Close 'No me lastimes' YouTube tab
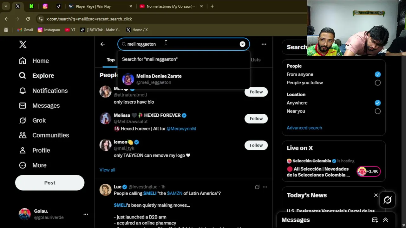 (x=201, y=6)
